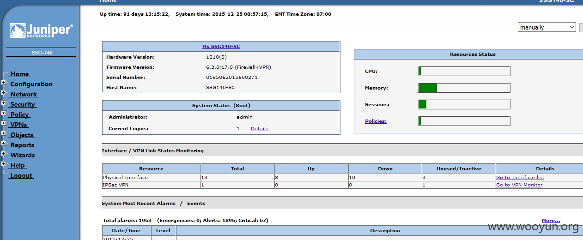Expand the Wizards menu plus icon

(x=4, y=154)
